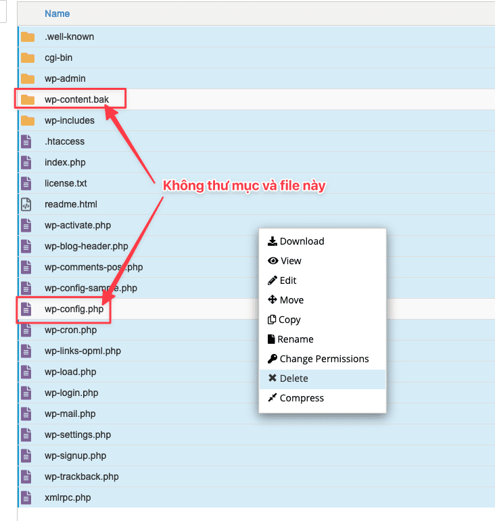Screen dimensions: 495x521
Task: Click the cgi-bin folder icon
Action: click(x=27, y=58)
